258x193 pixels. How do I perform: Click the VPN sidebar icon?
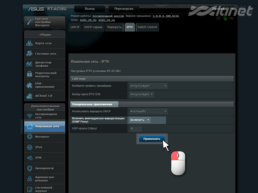click(30, 158)
